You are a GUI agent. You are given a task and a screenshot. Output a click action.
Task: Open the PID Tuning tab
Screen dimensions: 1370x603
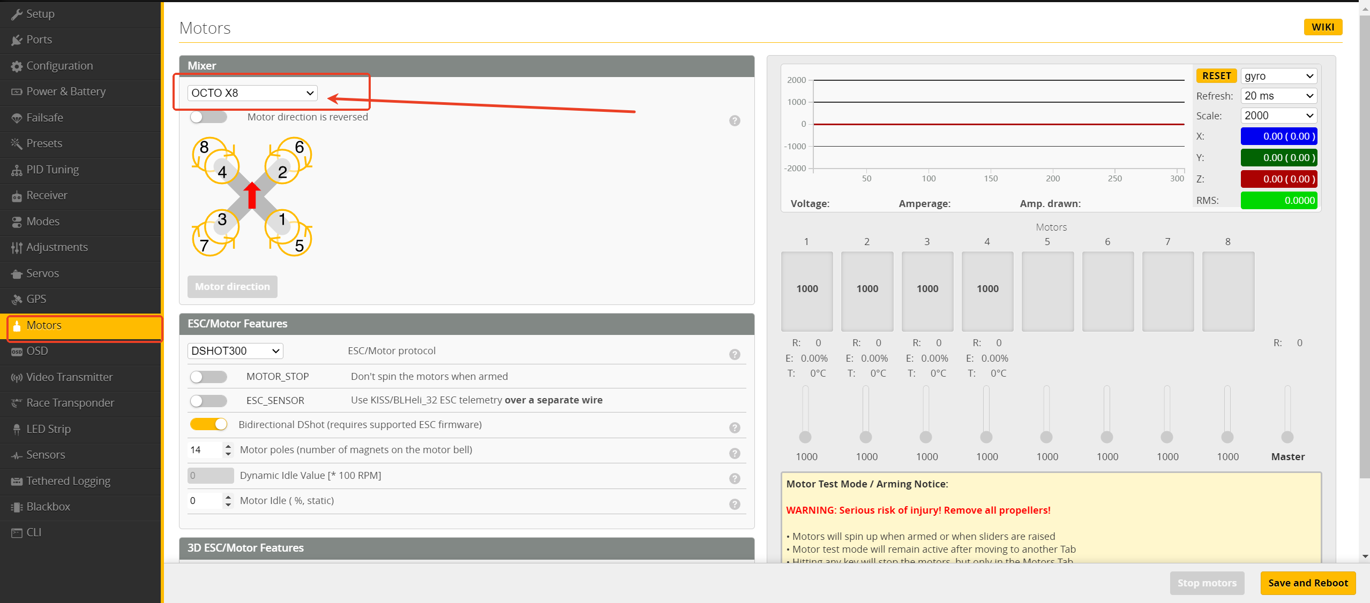pyautogui.click(x=53, y=170)
